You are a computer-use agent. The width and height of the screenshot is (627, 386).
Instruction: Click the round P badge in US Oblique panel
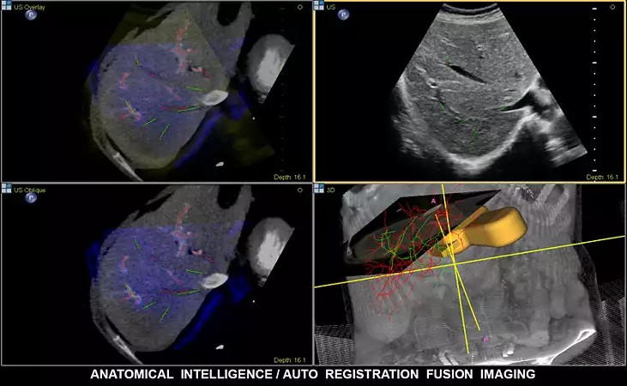pyautogui.click(x=31, y=198)
